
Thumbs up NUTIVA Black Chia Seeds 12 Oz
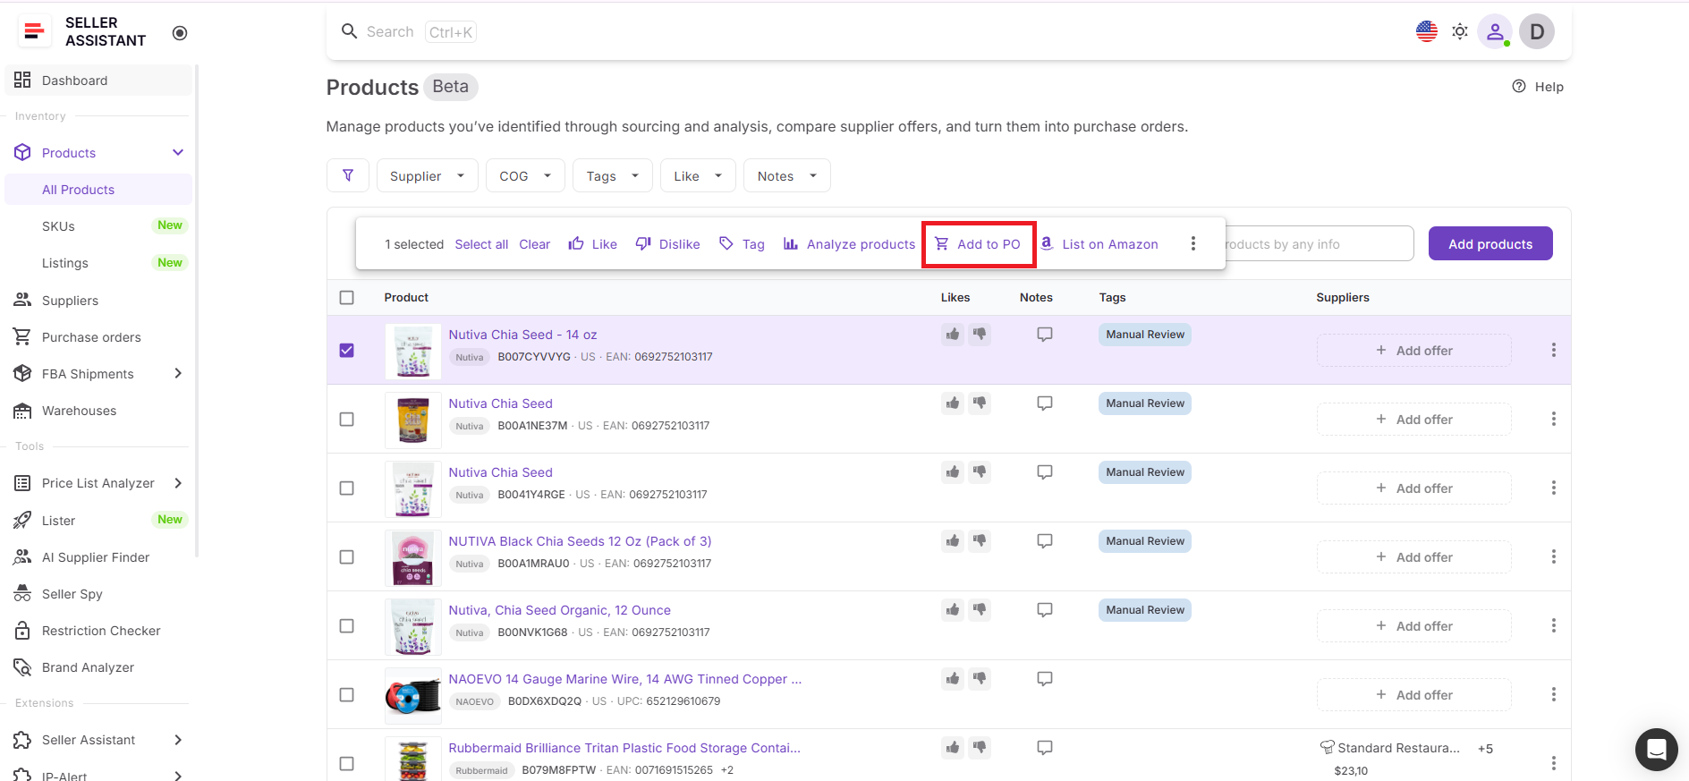click(x=953, y=541)
